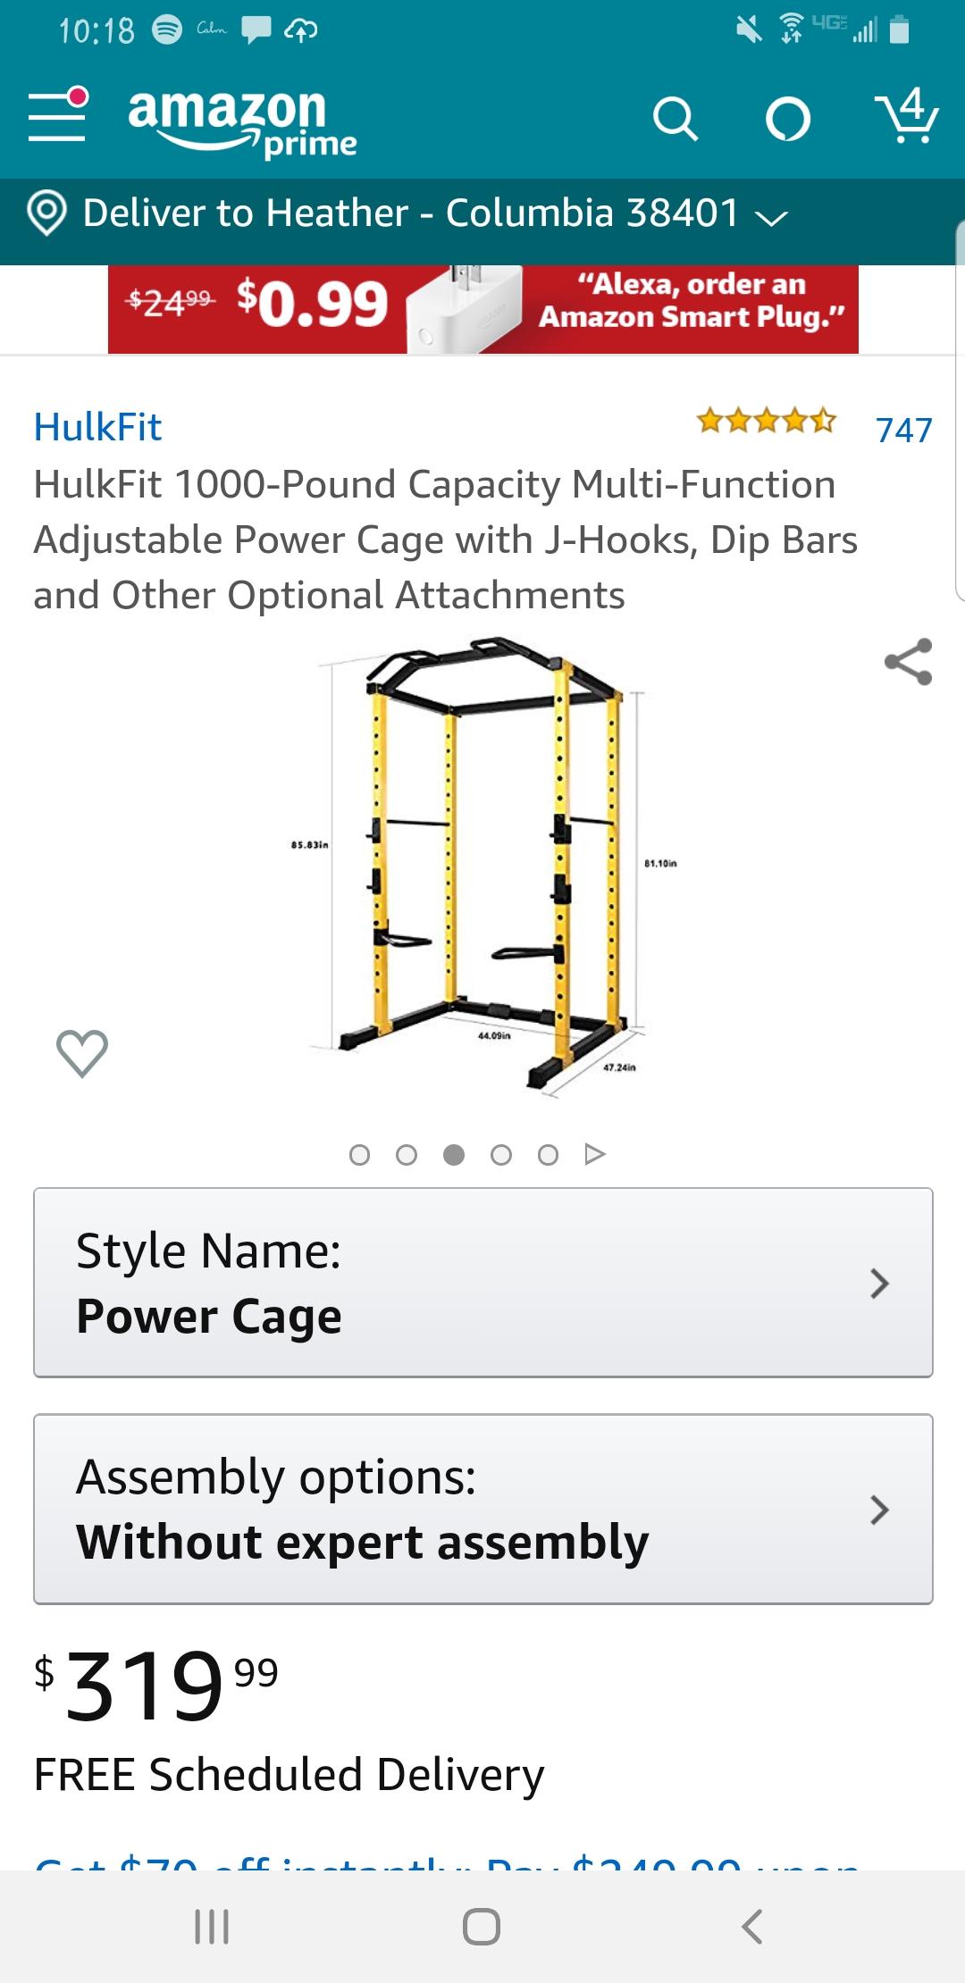This screenshot has height=1983, width=965.
Task: Open the shopping cart with 4 items
Action: click(x=906, y=116)
